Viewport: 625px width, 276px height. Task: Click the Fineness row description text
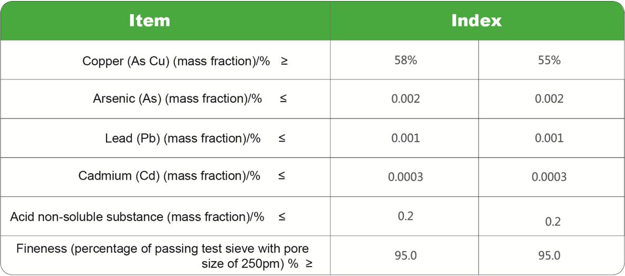point(163,255)
